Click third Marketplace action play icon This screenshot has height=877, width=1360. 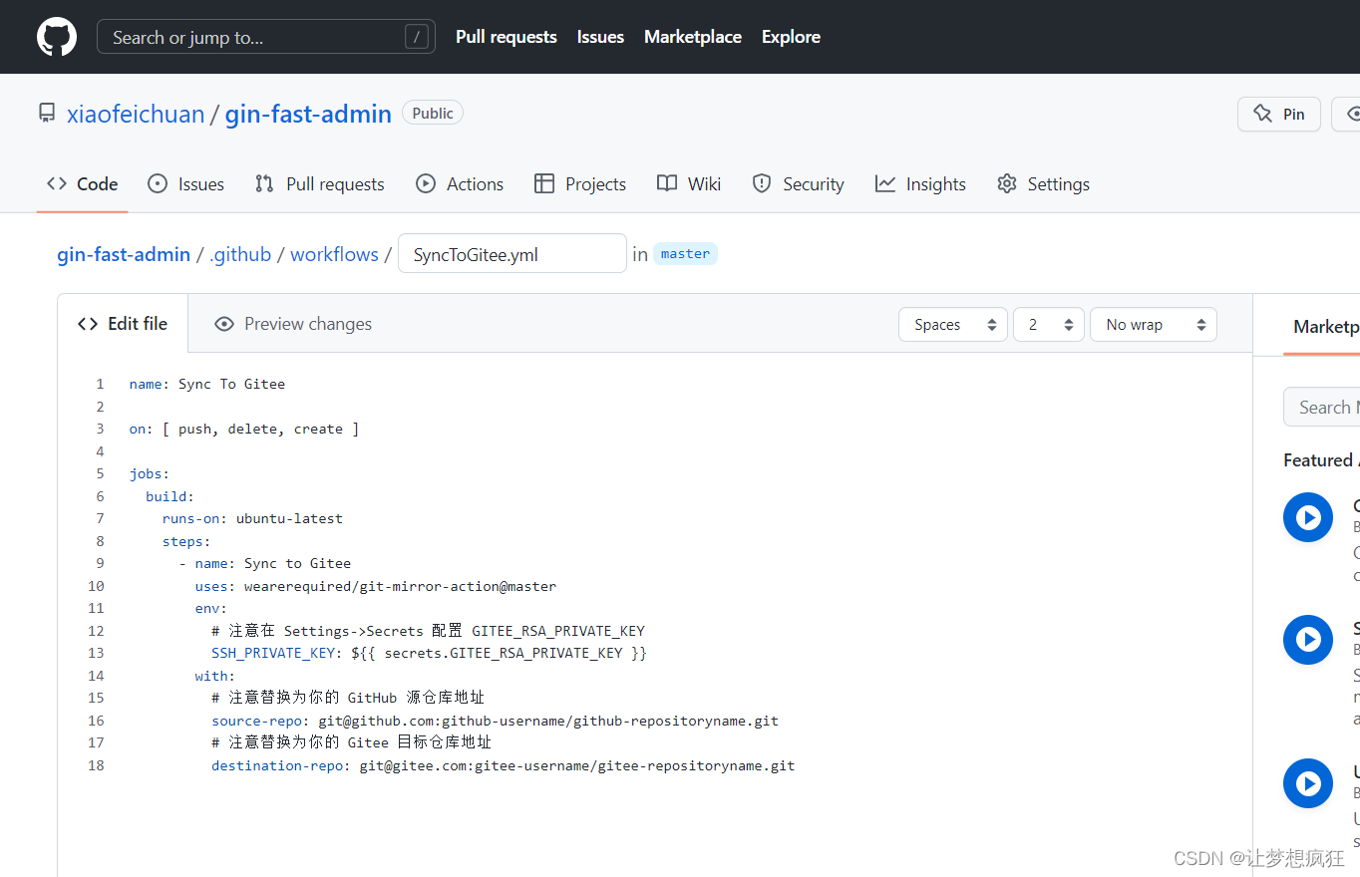[x=1308, y=783]
